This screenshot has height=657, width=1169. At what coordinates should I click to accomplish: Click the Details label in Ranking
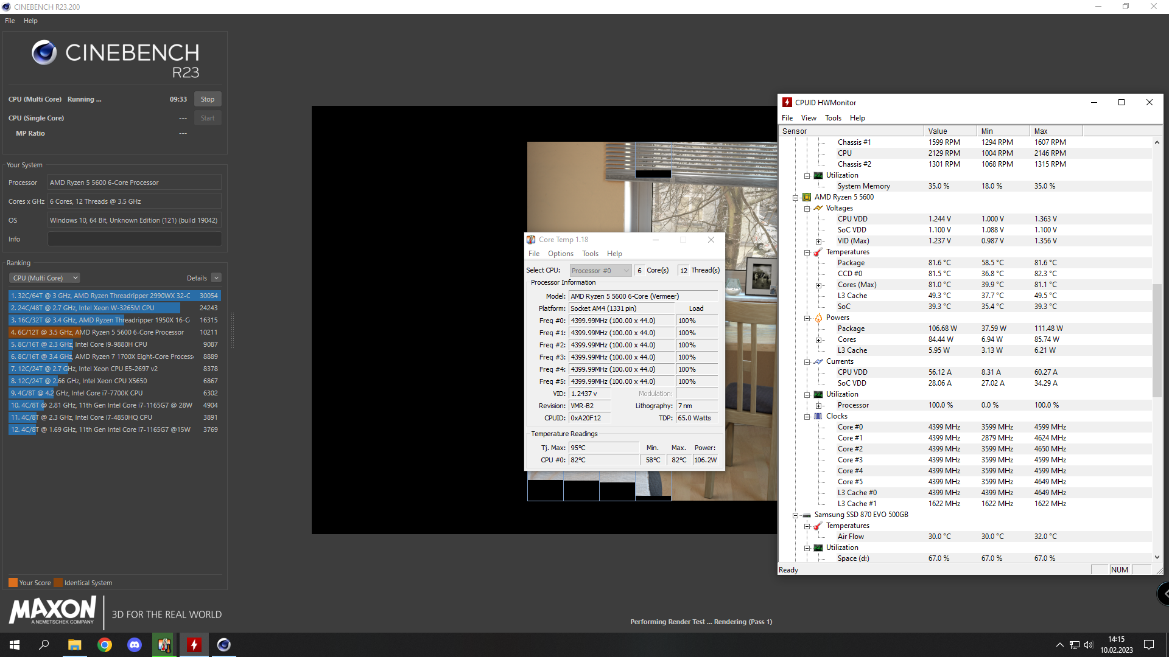(x=197, y=278)
